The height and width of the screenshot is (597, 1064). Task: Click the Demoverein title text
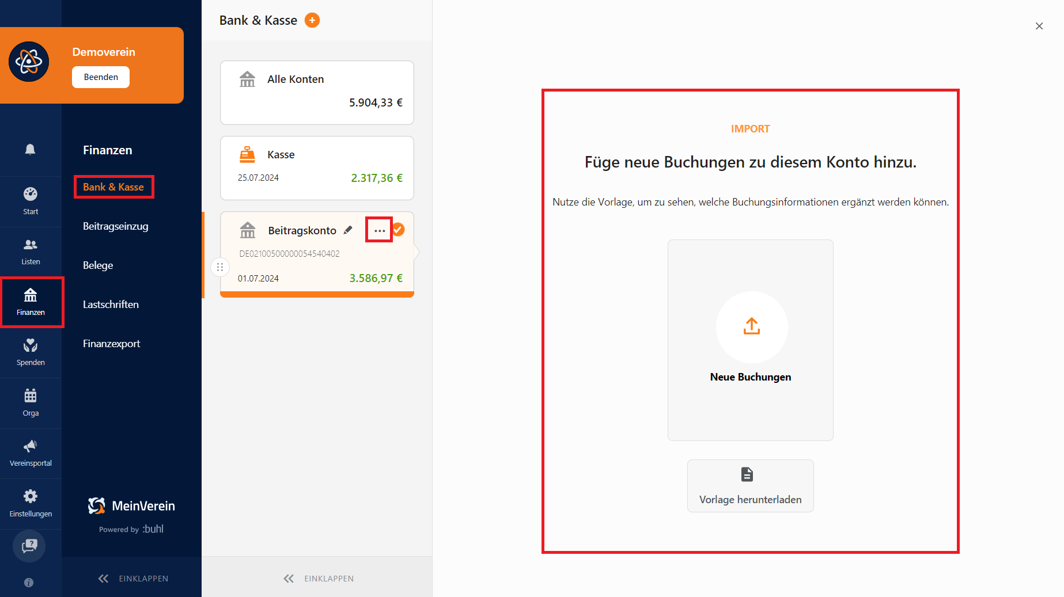(104, 52)
